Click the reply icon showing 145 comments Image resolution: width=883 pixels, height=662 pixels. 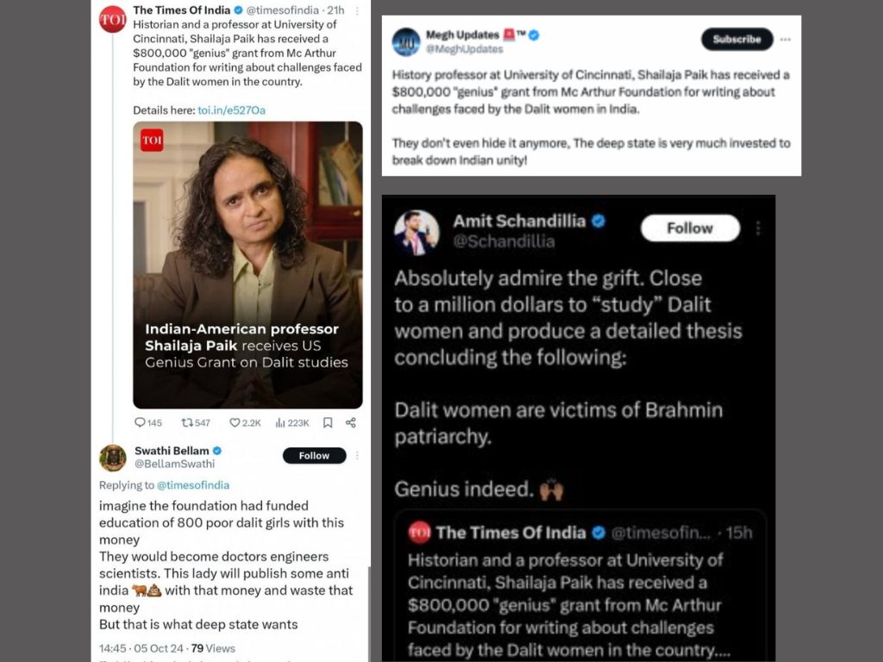(x=141, y=422)
